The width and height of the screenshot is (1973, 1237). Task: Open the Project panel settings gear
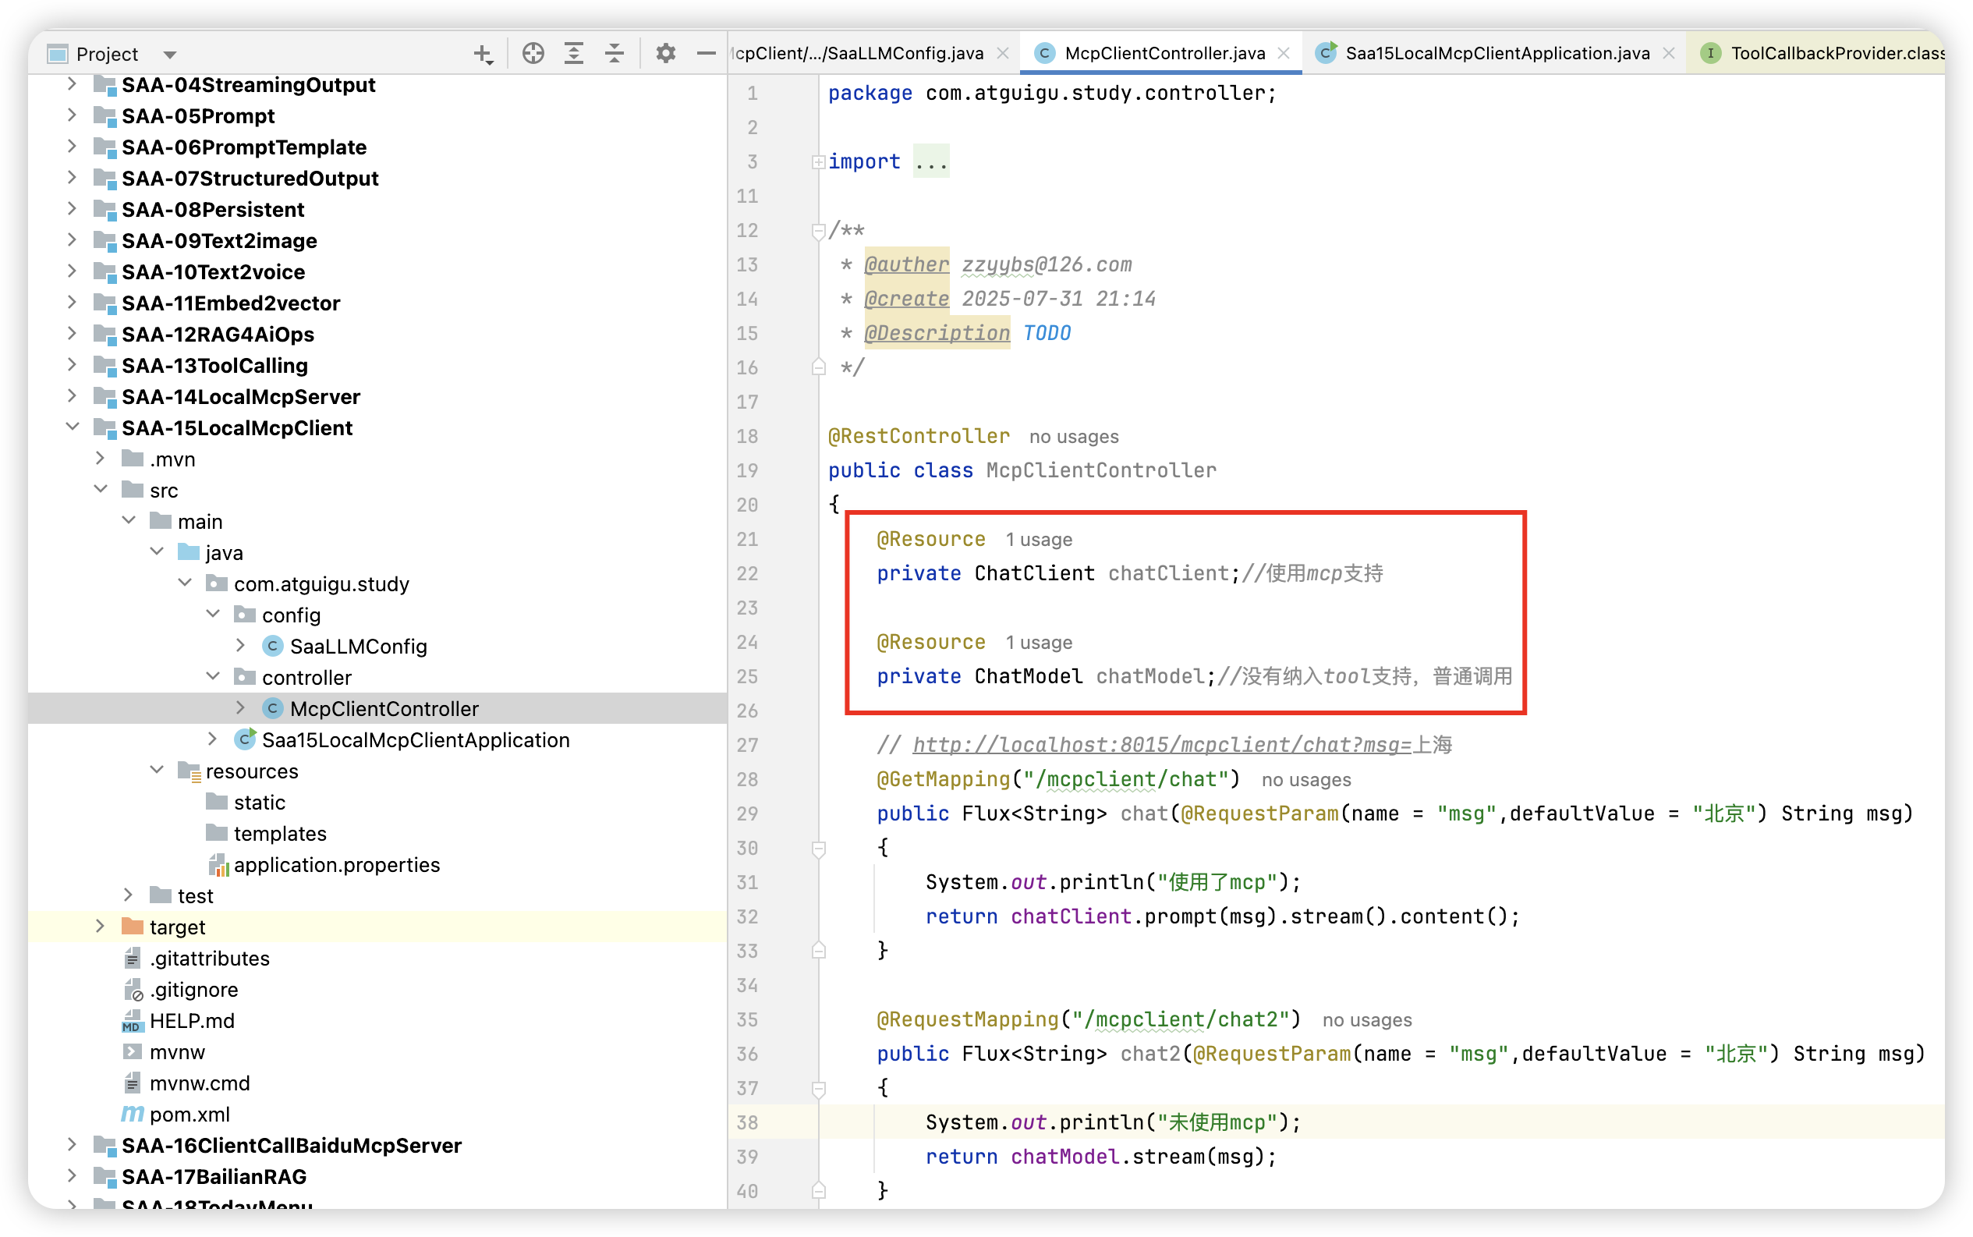665,54
